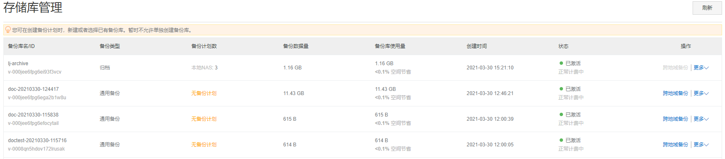Click 无备份计划 link in doc-20210330-124417 row

click(204, 93)
